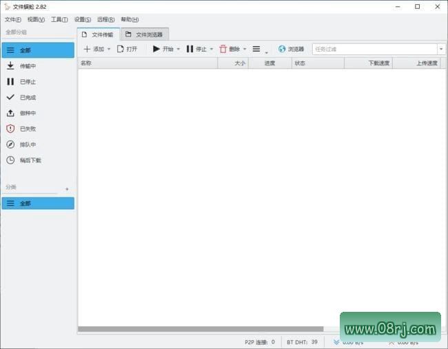
Task: Expand the 停止 dropdown arrow
Action: pyautogui.click(x=212, y=49)
